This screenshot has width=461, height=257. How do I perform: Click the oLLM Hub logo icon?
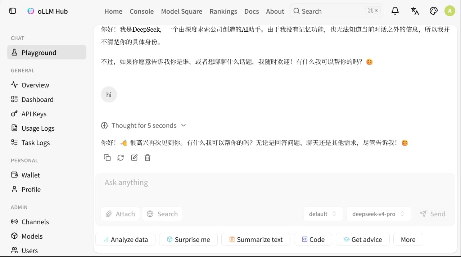(x=31, y=11)
